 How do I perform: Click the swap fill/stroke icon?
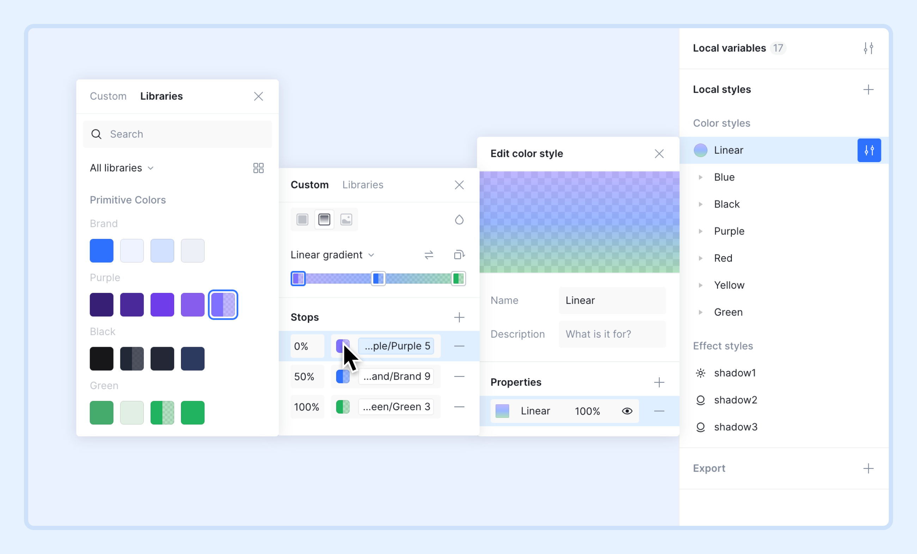pyautogui.click(x=430, y=254)
